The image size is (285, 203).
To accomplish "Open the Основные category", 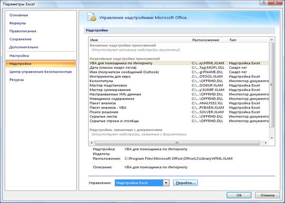I will [x=19, y=15].
